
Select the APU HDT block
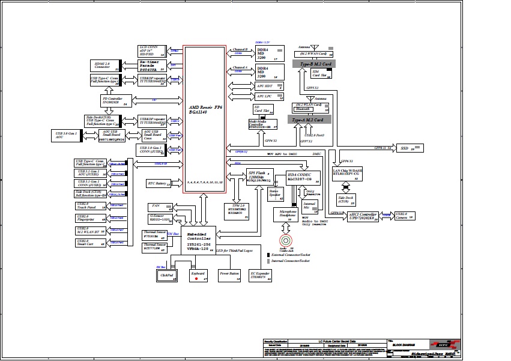tap(269, 86)
